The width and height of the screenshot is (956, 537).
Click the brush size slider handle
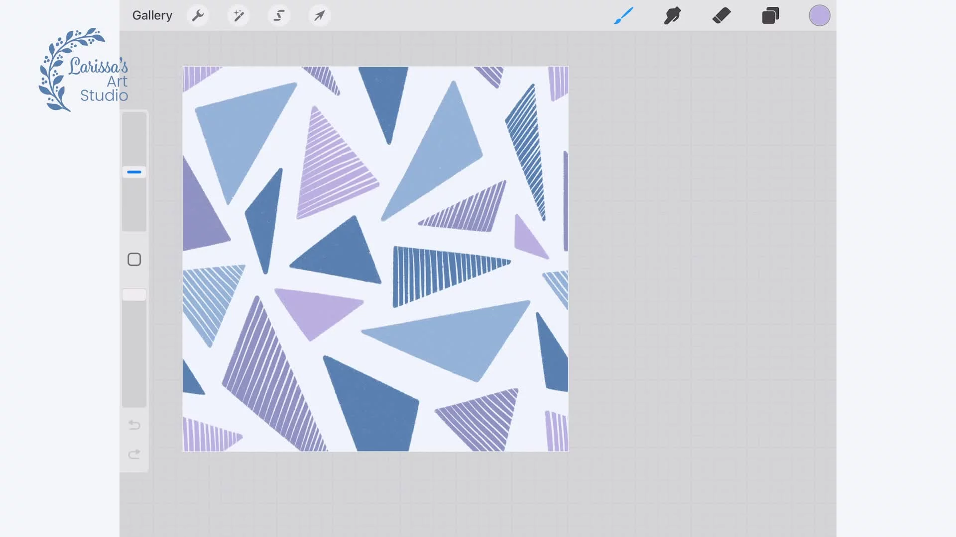point(134,172)
